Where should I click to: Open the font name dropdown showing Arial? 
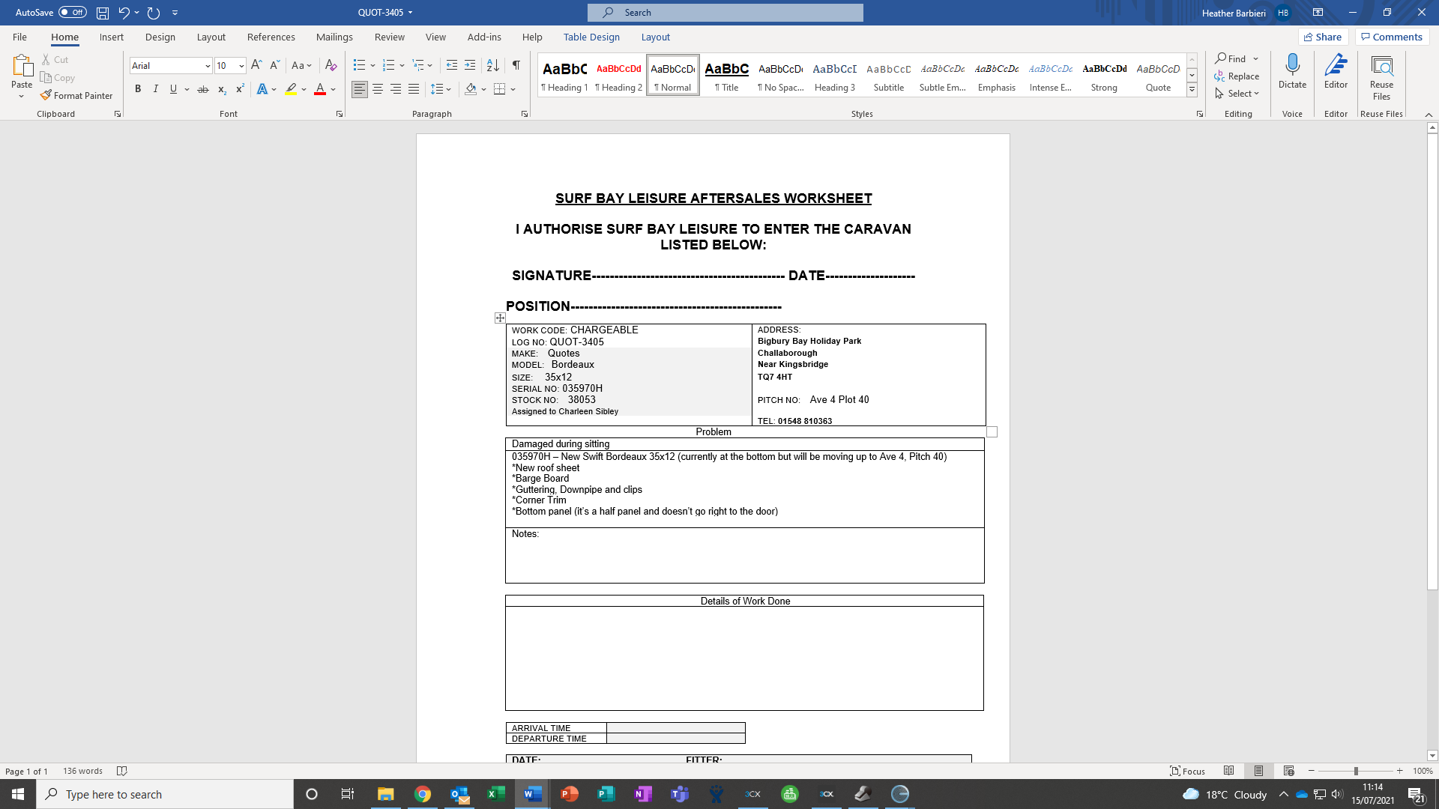pyautogui.click(x=208, y=66)
